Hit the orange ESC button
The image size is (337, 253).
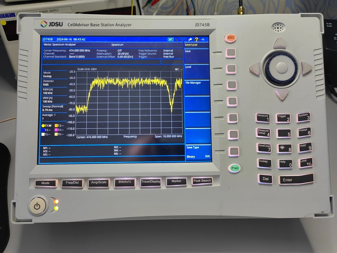[230, 38]
